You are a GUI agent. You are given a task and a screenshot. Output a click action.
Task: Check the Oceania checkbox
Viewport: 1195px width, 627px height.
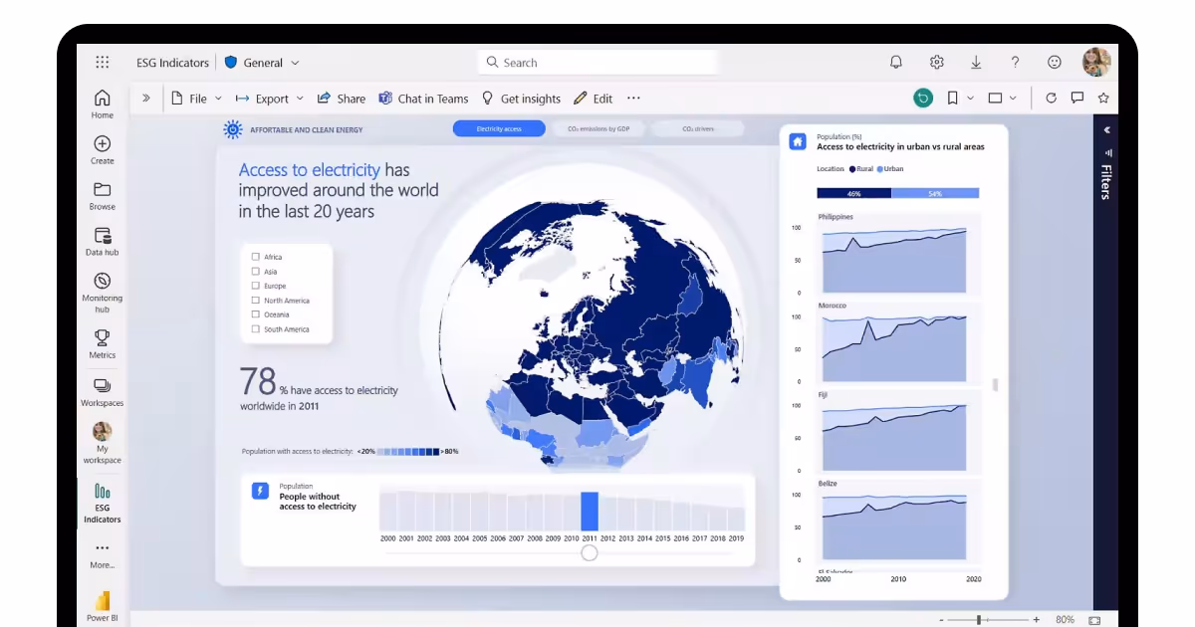click(256, 314)
